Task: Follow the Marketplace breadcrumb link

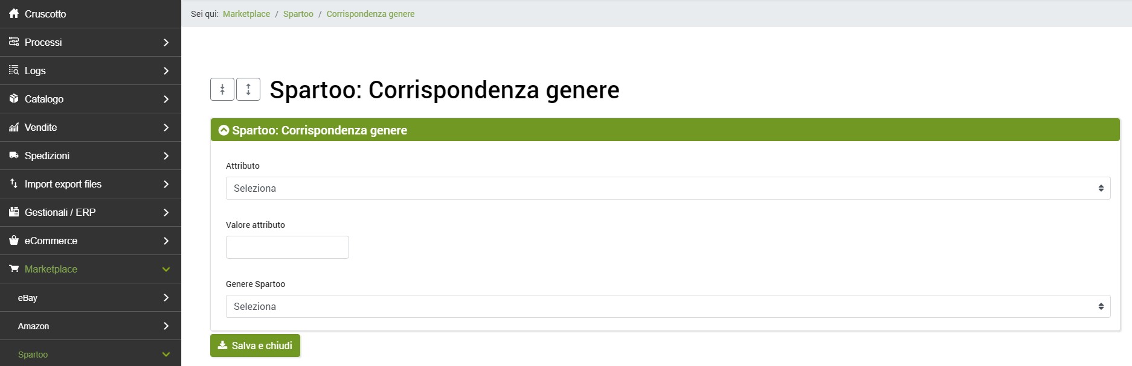Action: click(x=246, y=14)
